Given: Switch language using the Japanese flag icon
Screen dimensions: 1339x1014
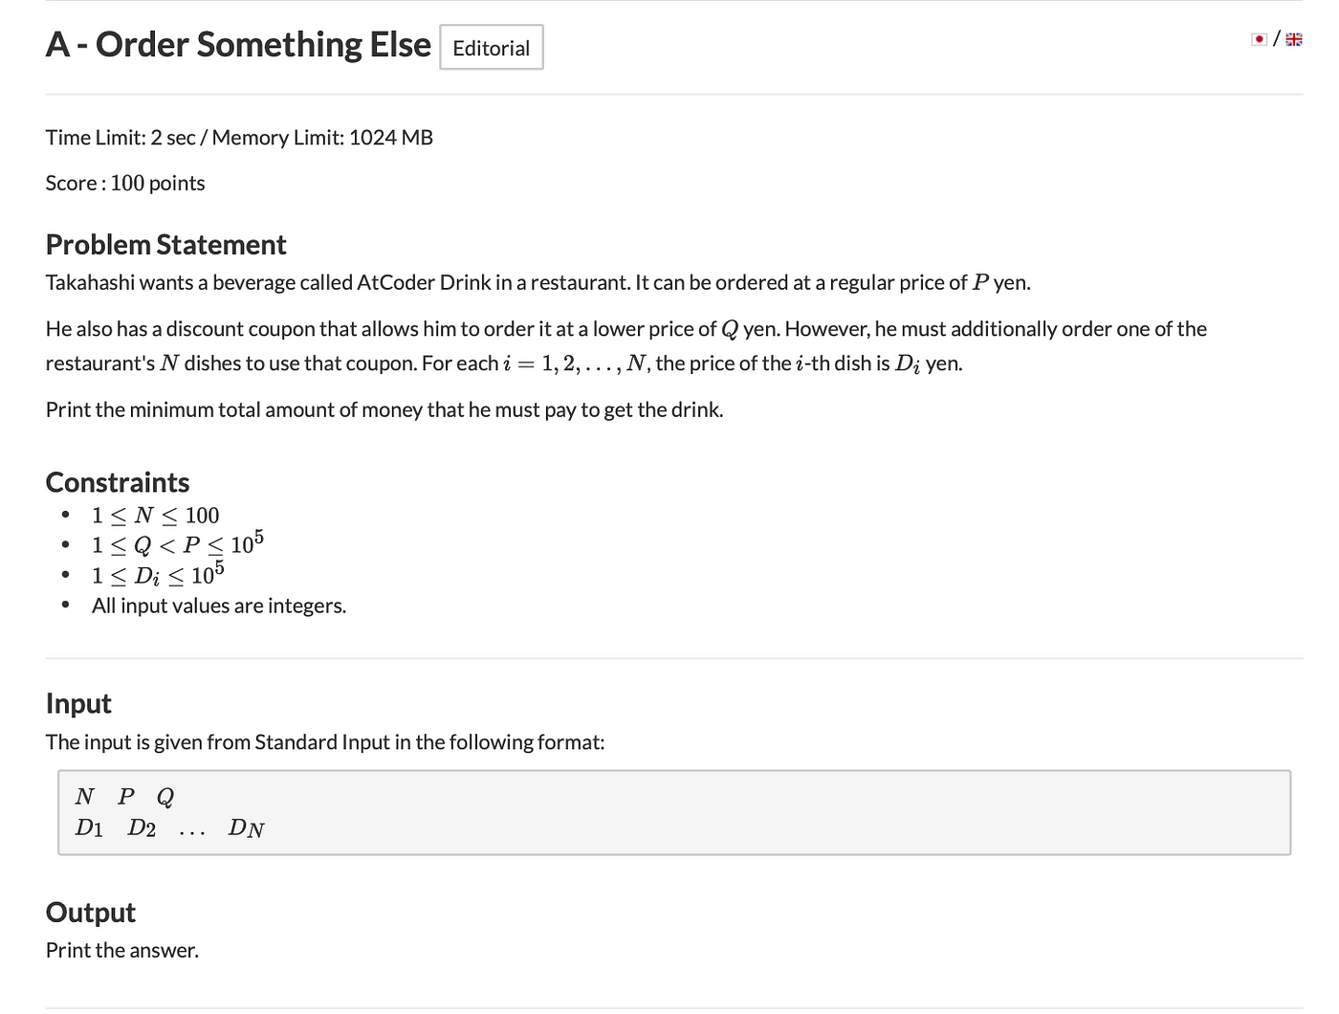Looking at the screenshot, I should pyautogui.click(x=1260, y=39).
